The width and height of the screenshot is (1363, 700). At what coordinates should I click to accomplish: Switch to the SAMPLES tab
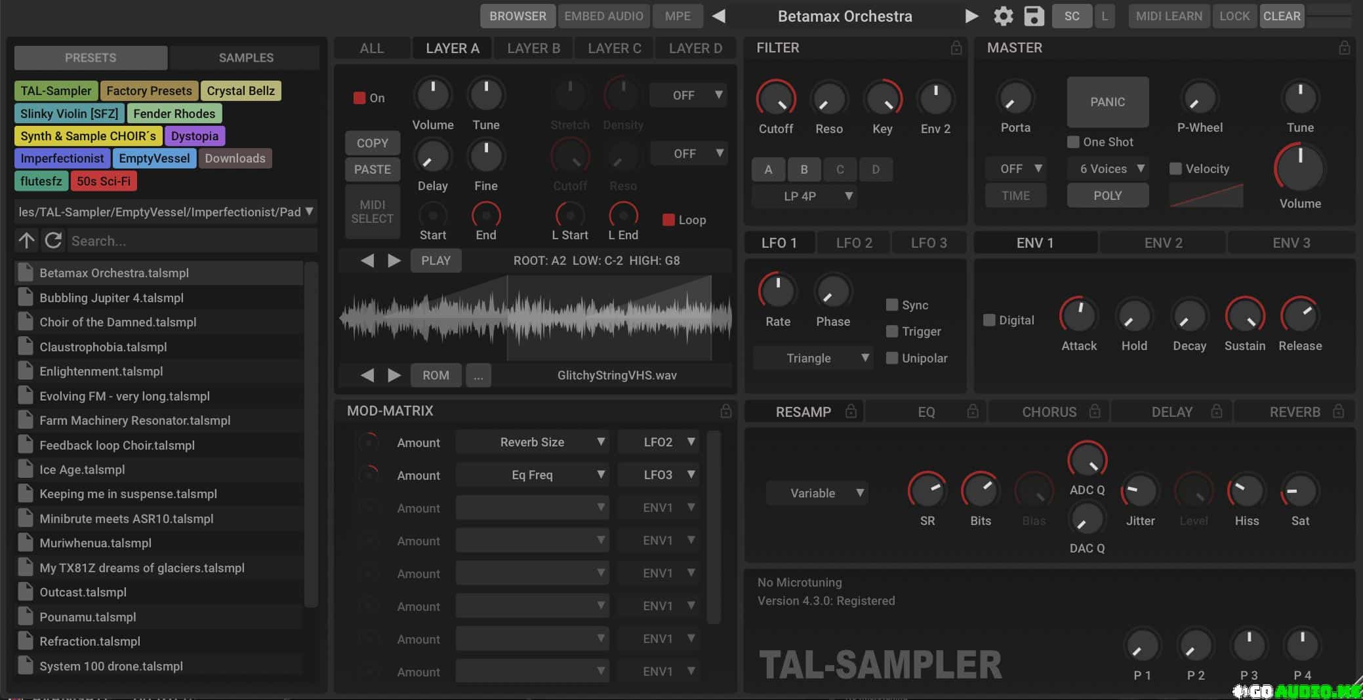pos(246,58)
